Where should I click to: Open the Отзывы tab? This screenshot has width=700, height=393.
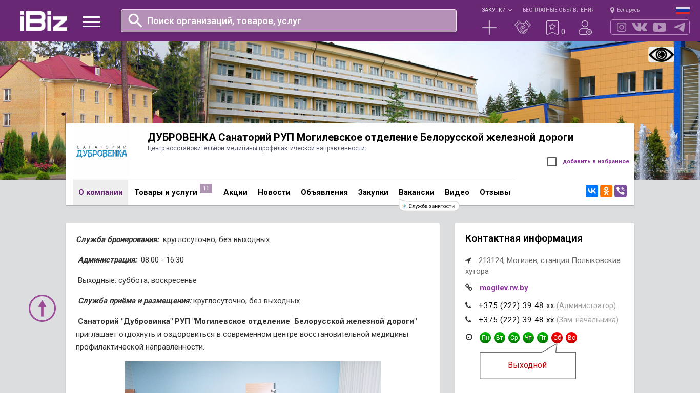coord(495,192)
